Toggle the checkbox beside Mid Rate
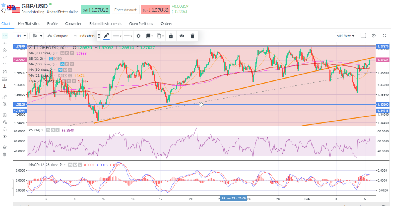This screenshot has width=394, height=206. [363, 36]
